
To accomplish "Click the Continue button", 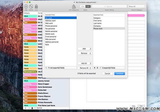I will pos(120,74).
